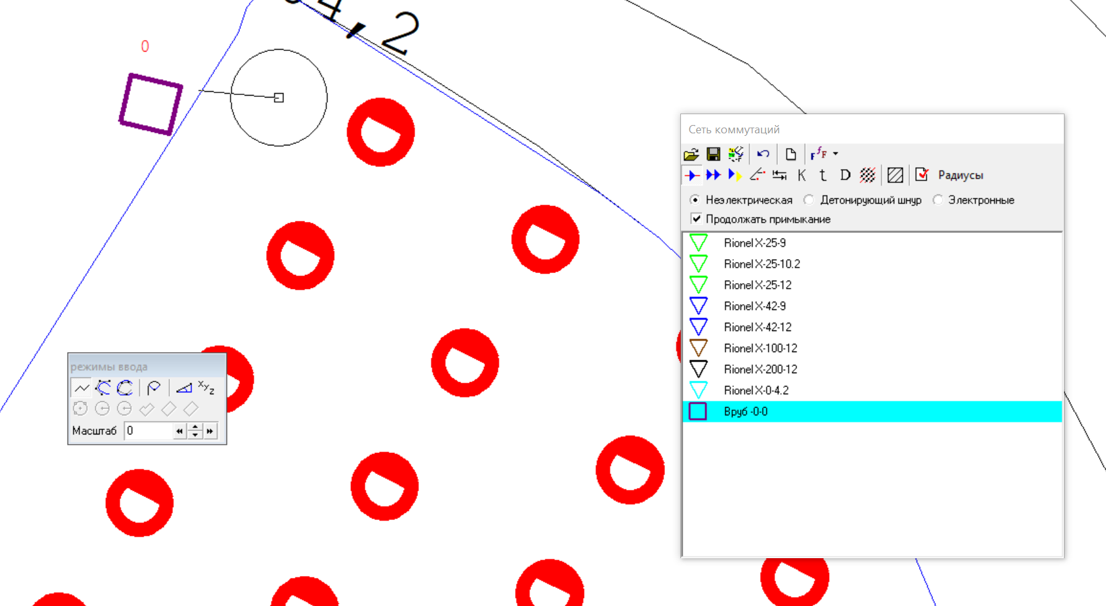
Task: Select the Неэлектрическая radio button
Action: 695,200
